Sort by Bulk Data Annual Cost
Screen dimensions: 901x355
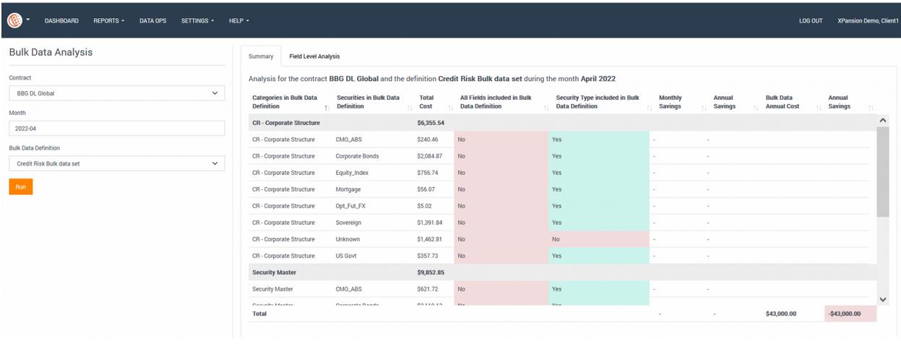(819, 108)
